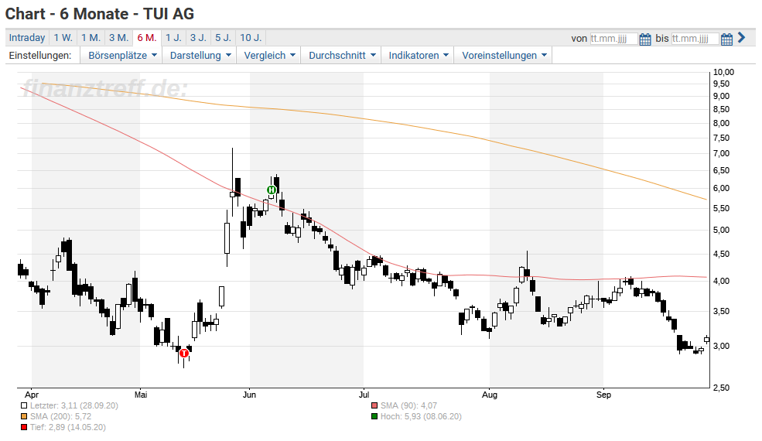Click the 'Mai' x-axis label
The image size is (762, 441).
point(141,395)
